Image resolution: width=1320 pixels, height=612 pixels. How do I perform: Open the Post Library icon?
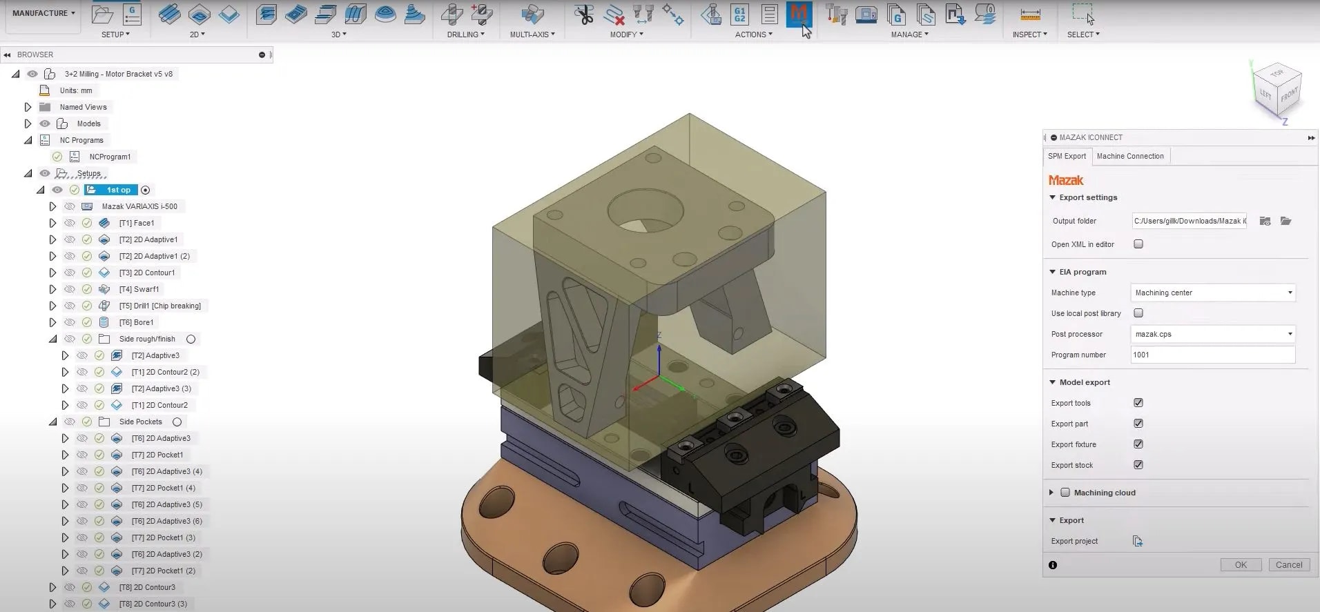click(896, 14)
